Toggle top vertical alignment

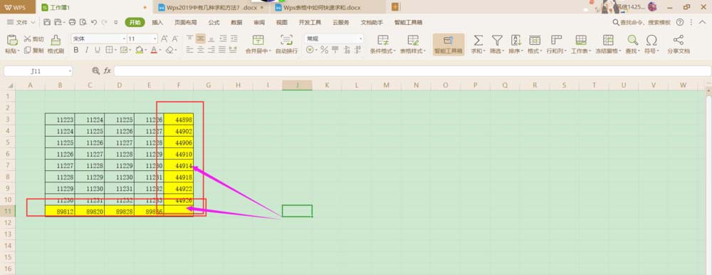coord(190,38)
